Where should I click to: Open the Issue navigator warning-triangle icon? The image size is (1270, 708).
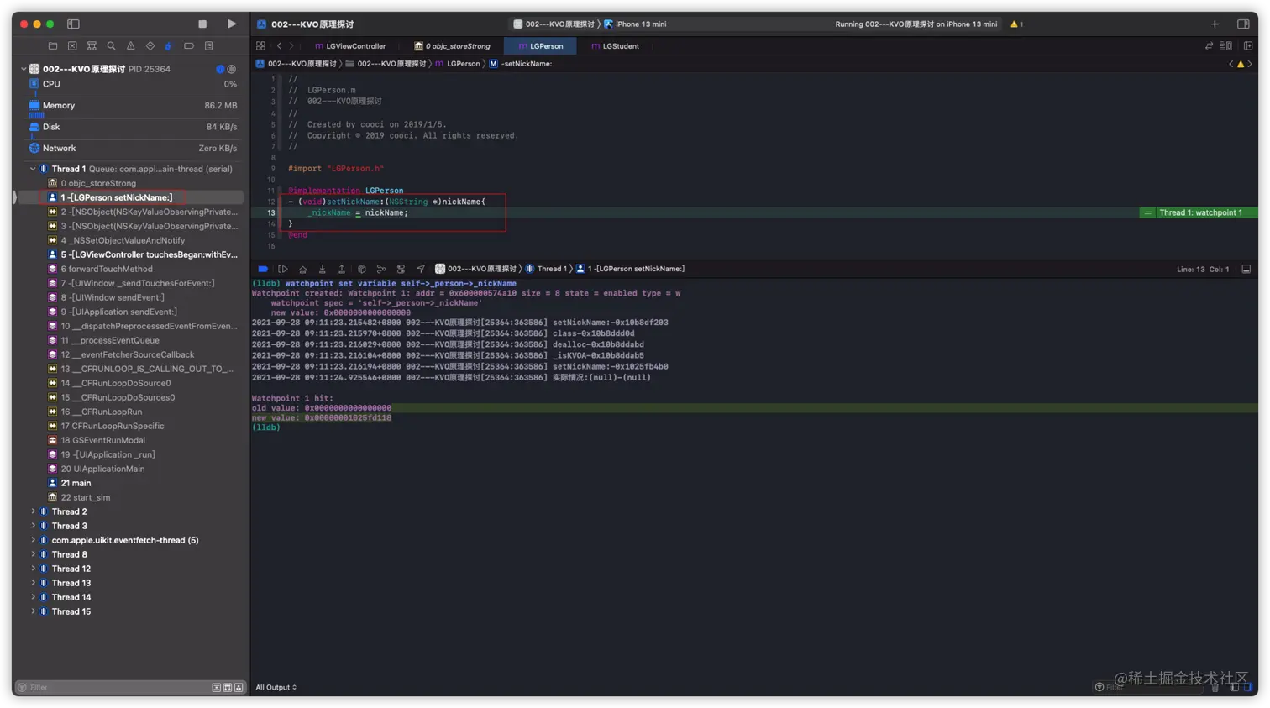point(130,46)
